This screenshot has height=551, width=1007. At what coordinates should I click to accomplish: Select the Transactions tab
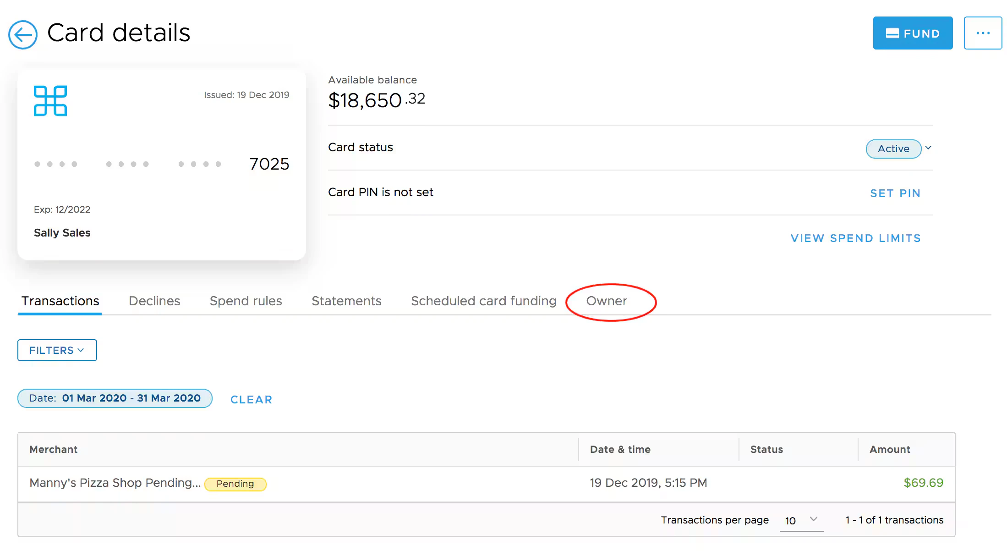click(x=60, y=301)
